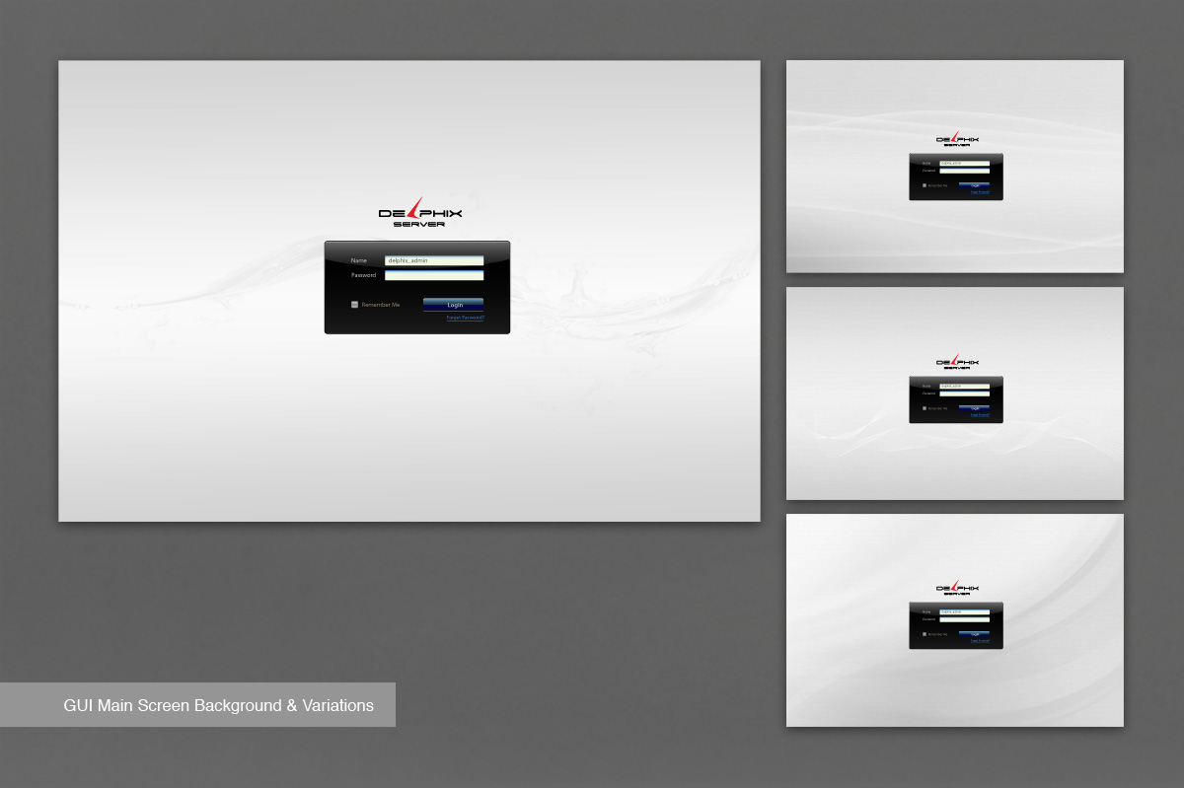Focus the Password field on main login screen
This screenshot has height=788, width=1184.
[x=434, y=275]
